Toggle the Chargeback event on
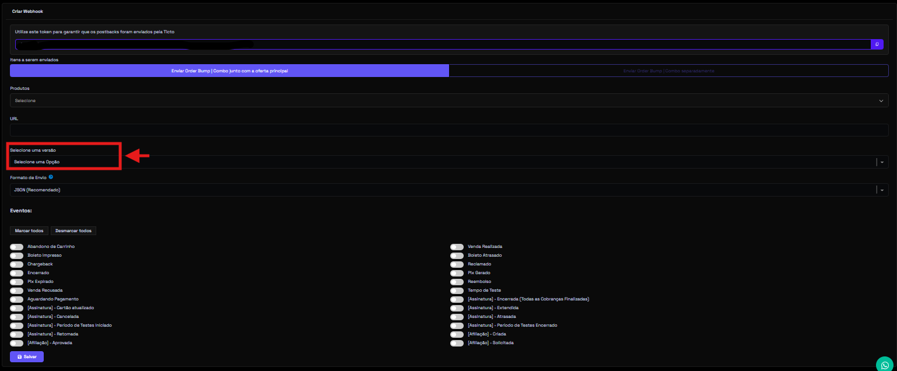The width and height of the screenshot is (897, 371). point(17,264)
